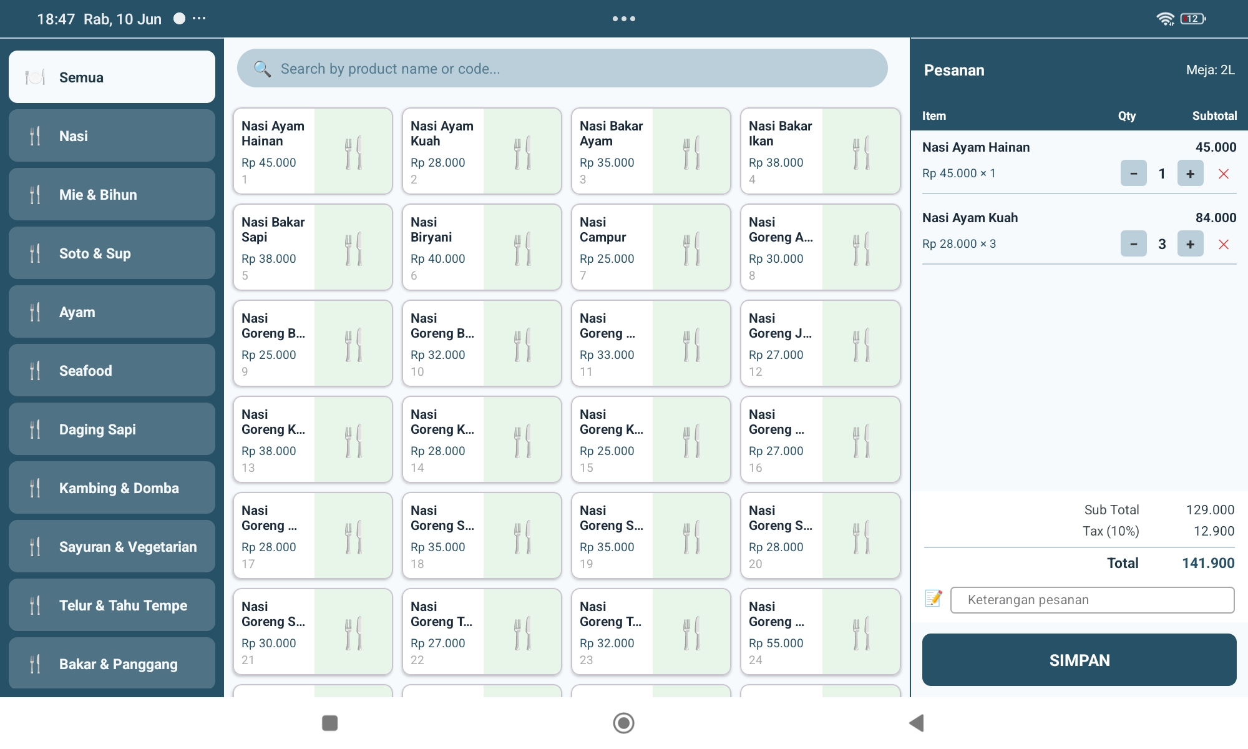Click the Total amount 141.900
Screen dimensions: 1248x749
[x=1208, y=563]
